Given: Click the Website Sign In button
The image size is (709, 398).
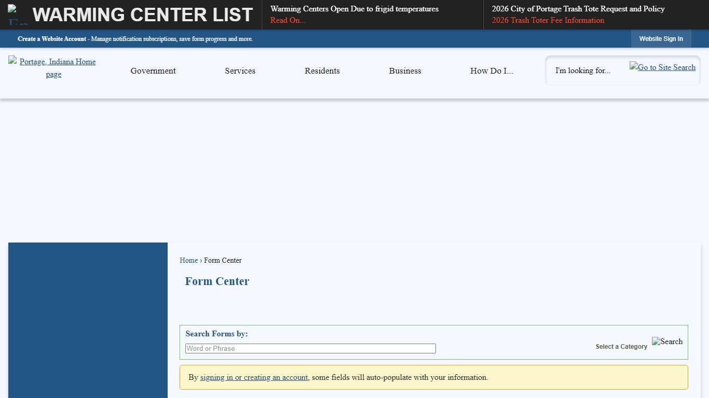Looking at the screenshot, I should (x=661, y=38).
